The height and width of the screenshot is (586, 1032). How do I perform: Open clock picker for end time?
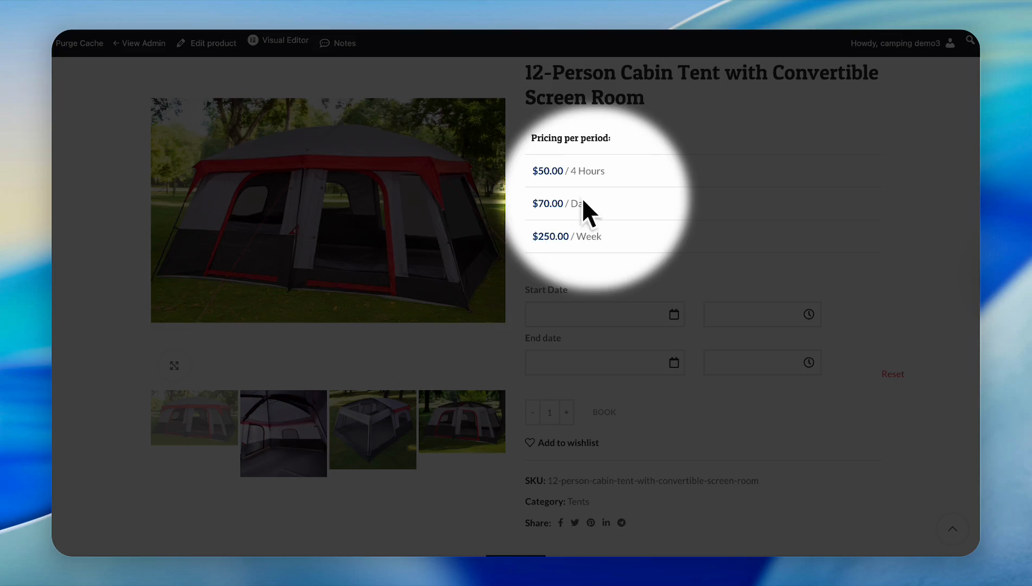(808, 363)
